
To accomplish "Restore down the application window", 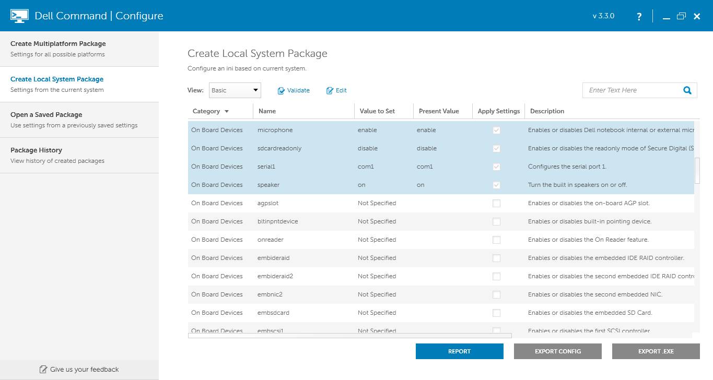I will click(681, 16).
